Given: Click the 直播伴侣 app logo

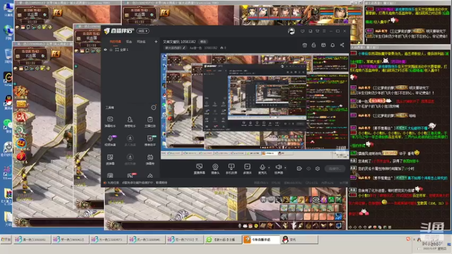Looking at the screenshot, I should (119, 31).
